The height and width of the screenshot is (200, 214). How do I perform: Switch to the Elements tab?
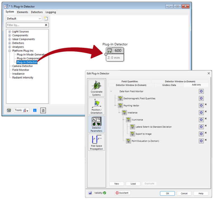[22, 12]
